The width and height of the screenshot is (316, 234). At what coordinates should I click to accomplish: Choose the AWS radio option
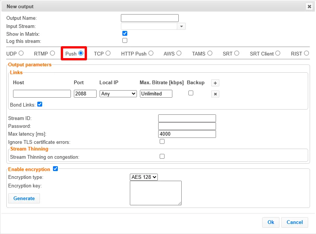tap(179, 53)
